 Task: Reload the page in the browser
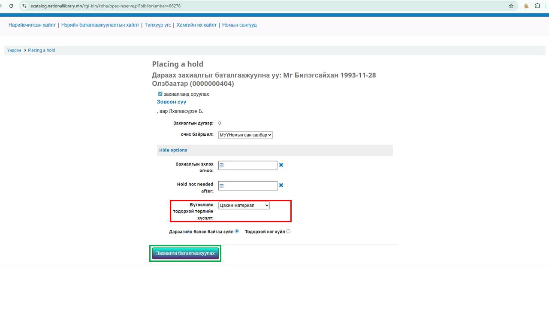[x=11, y=6]
